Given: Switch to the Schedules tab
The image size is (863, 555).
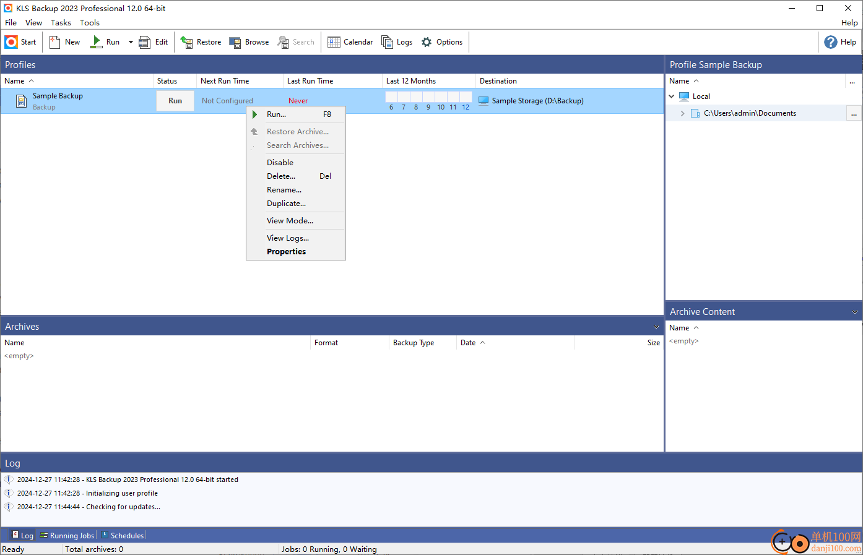Looking at the screenshot, I should point(123,535).
